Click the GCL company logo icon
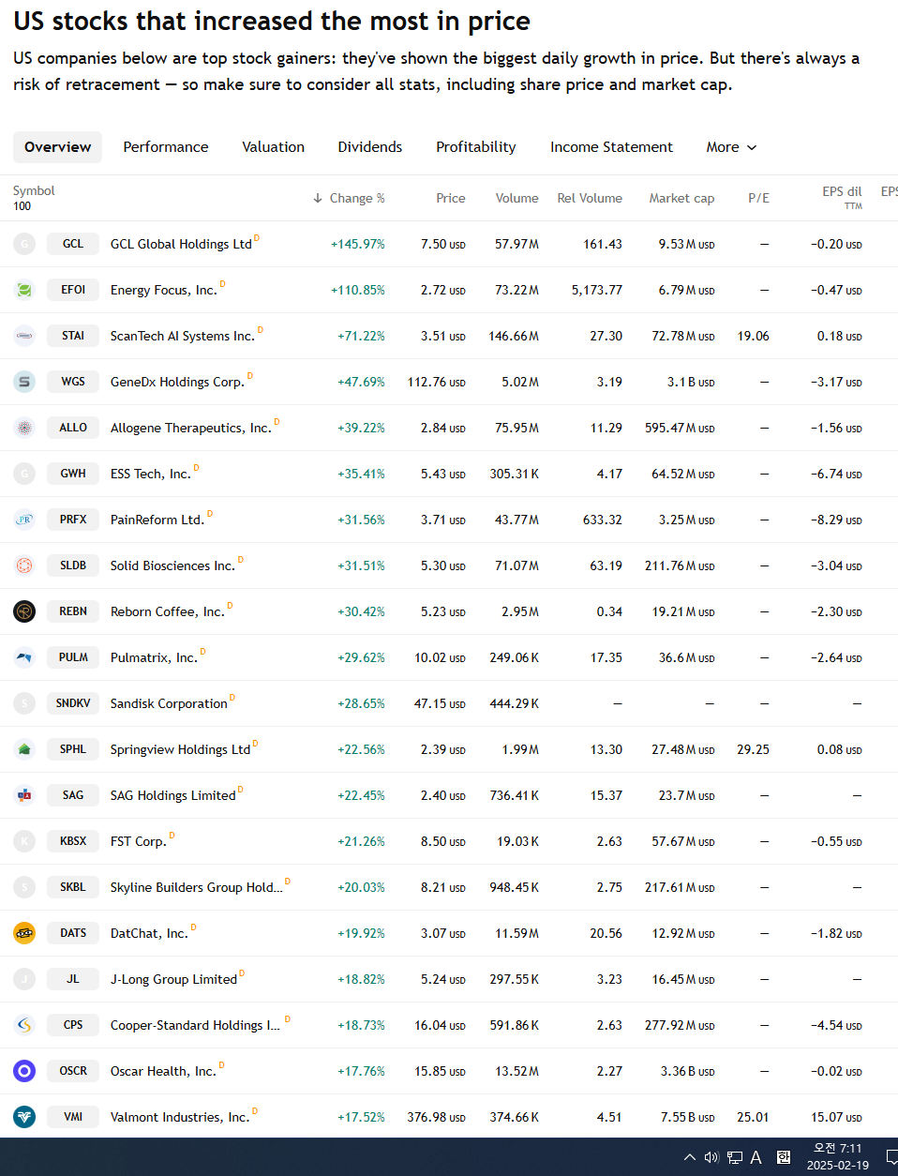Viewport: 898px width, 1176px height. coord(24,244)
